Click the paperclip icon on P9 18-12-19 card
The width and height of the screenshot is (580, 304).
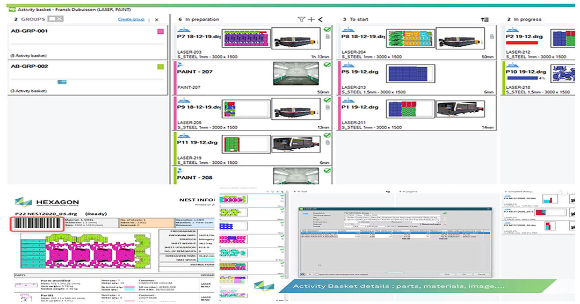click(328, 107)
